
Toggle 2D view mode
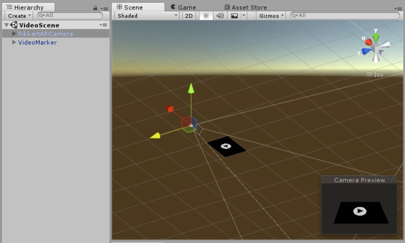coord(189,16)
